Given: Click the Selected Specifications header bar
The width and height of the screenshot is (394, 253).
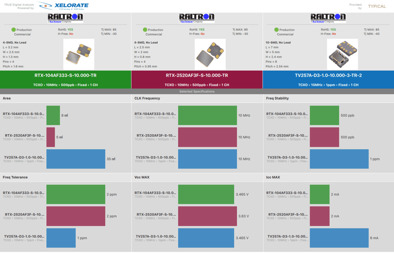Looking at the screenshot, I should click(197, 91).
